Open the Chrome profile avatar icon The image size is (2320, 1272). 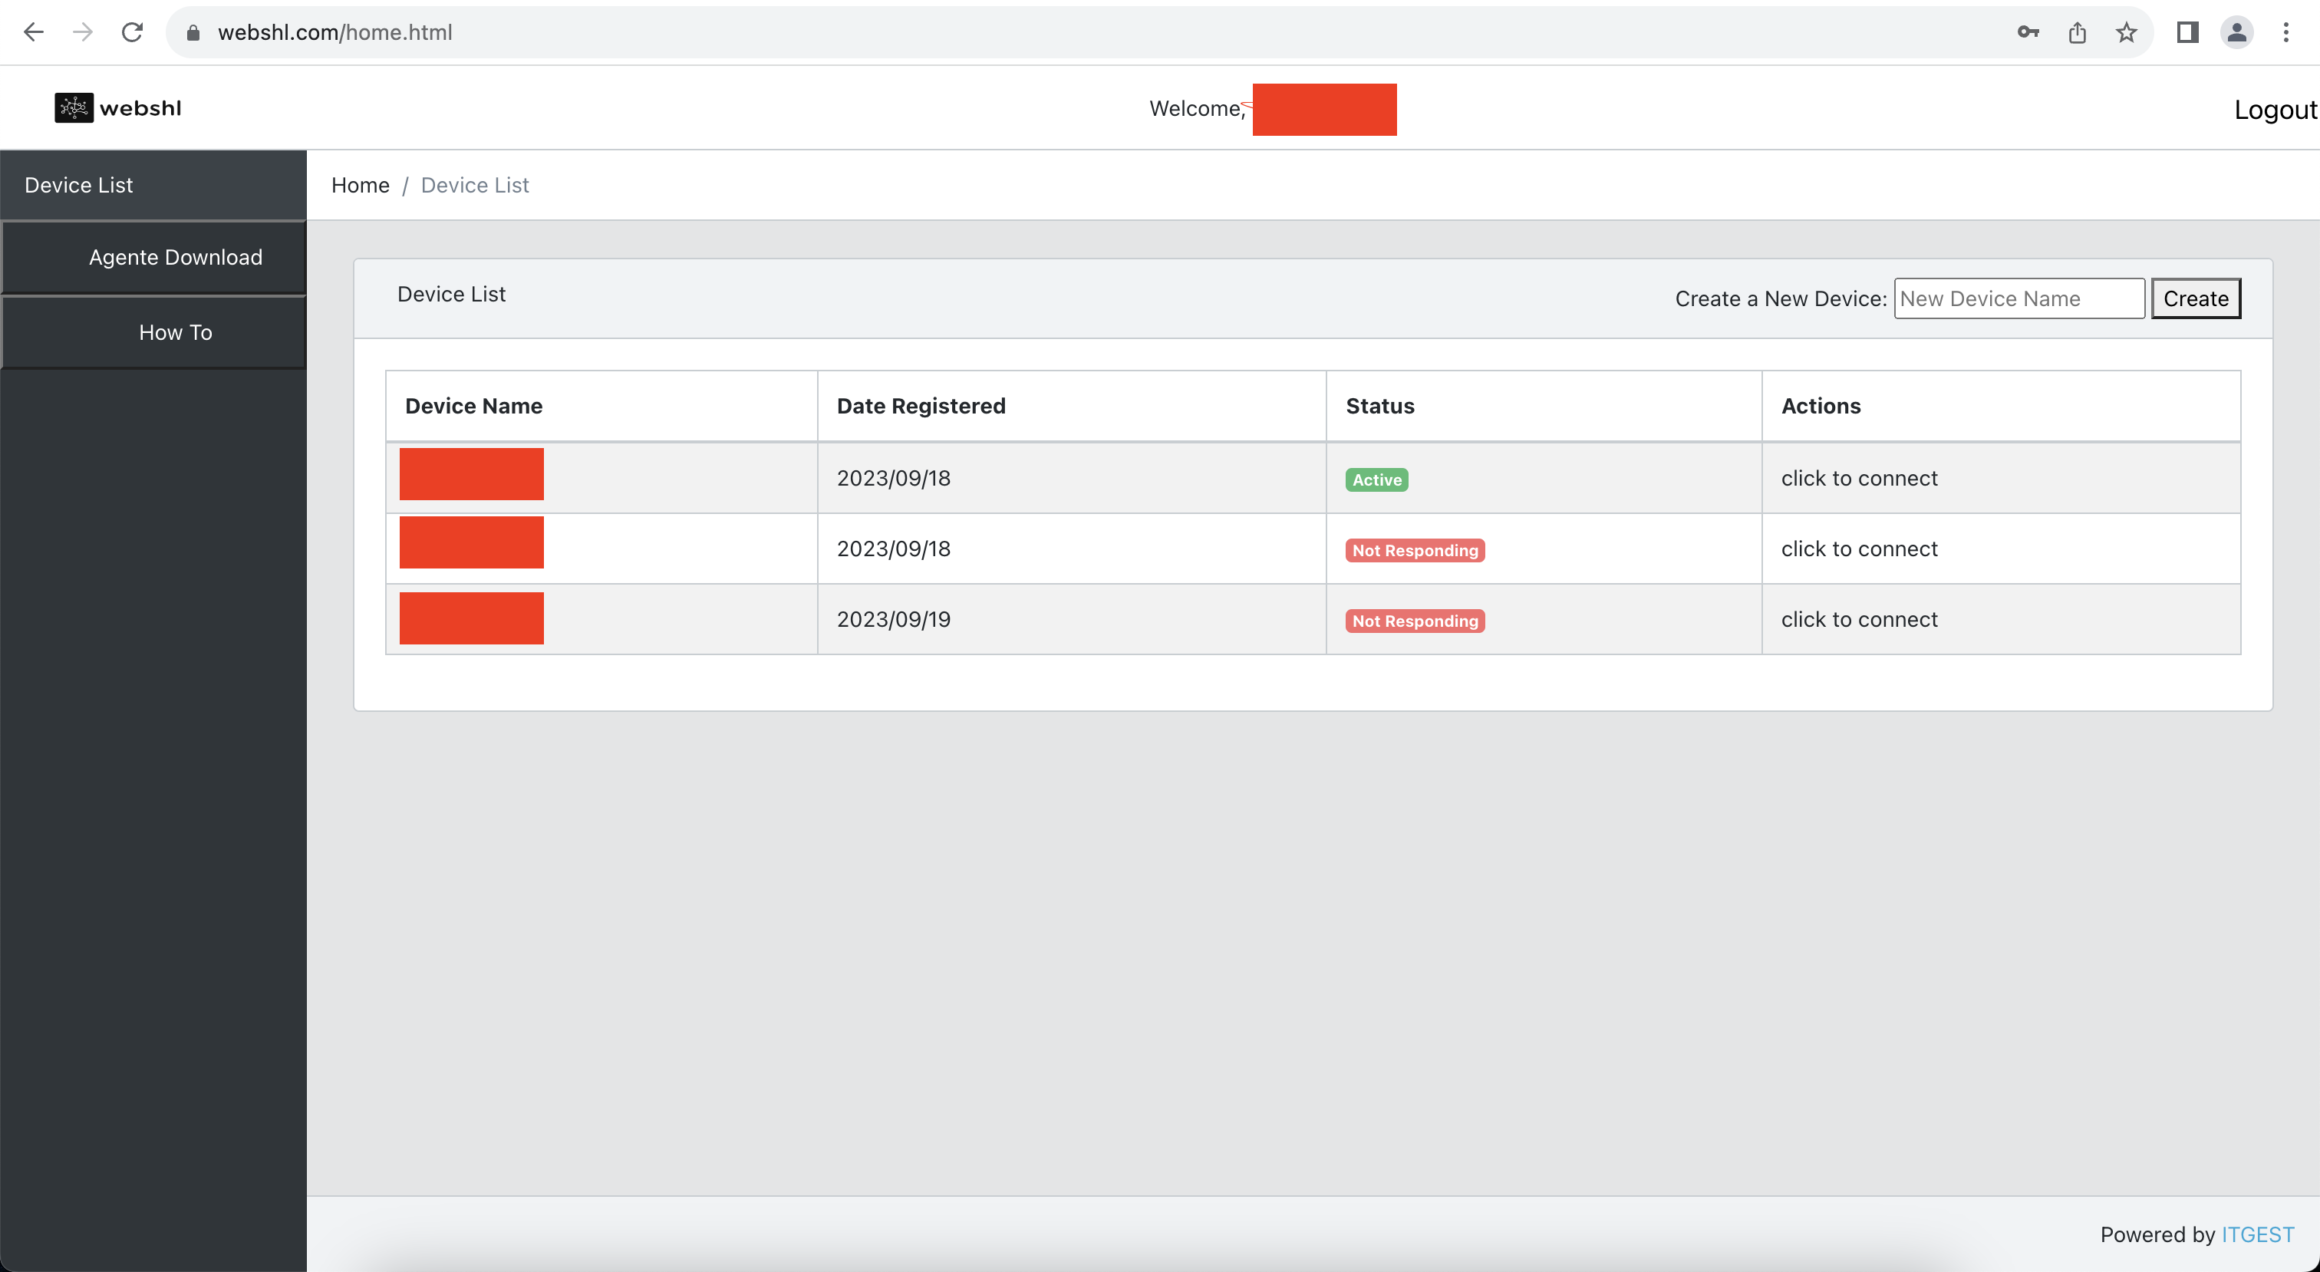(2236, 32)
